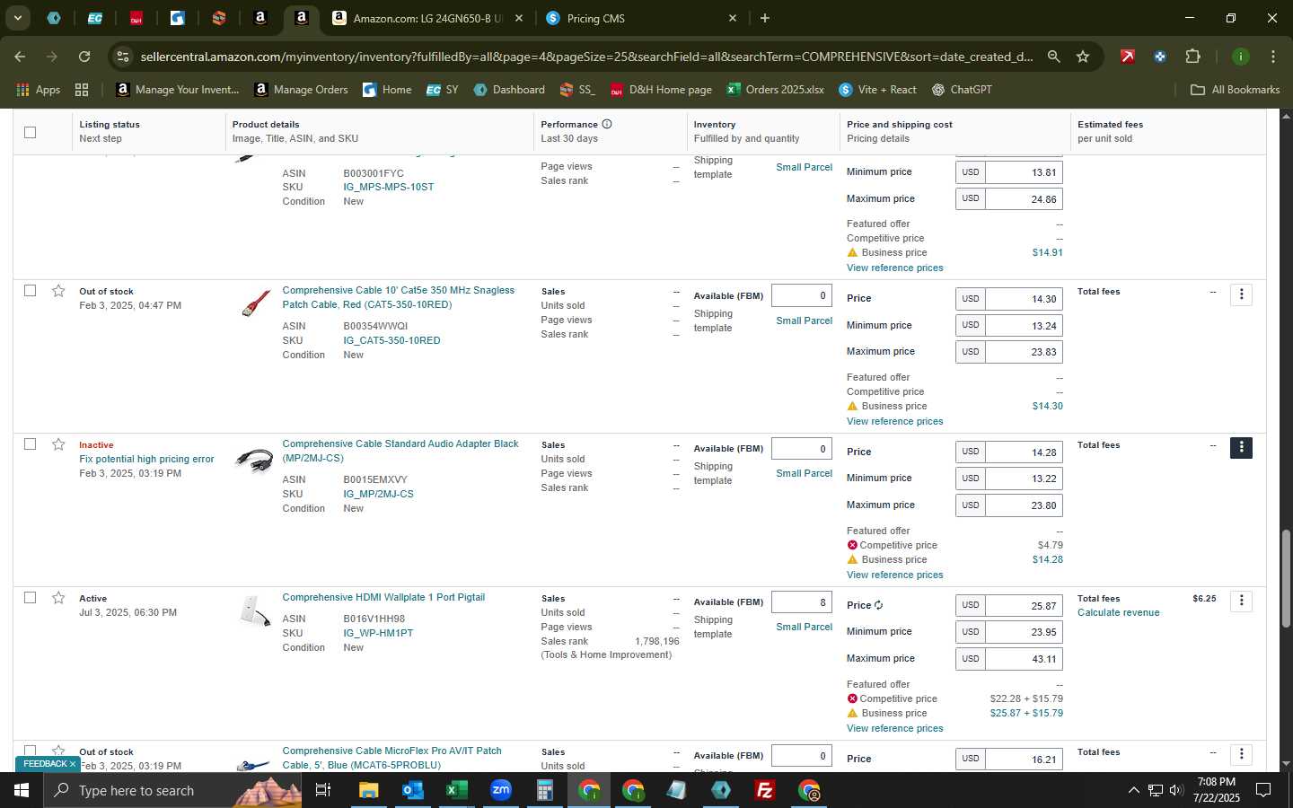This screenshot has height=808, width=1293.
Task: Open Manage Orders bookmark
Action: 302,90
